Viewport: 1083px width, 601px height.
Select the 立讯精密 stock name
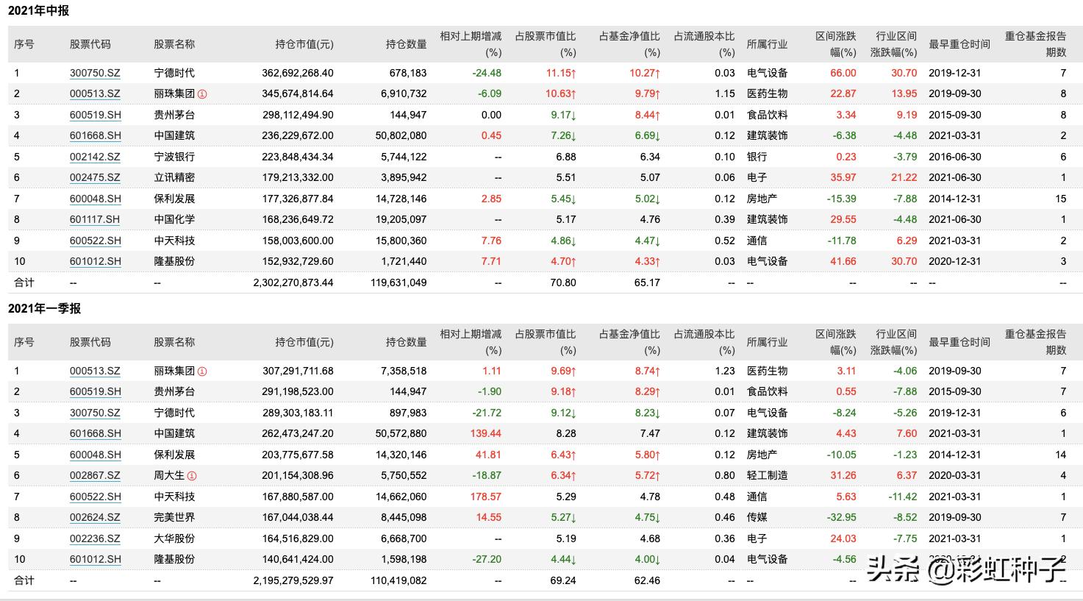tap(174, 177)
